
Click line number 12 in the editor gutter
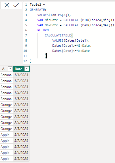pyautogui.click(x=25, y=61)
